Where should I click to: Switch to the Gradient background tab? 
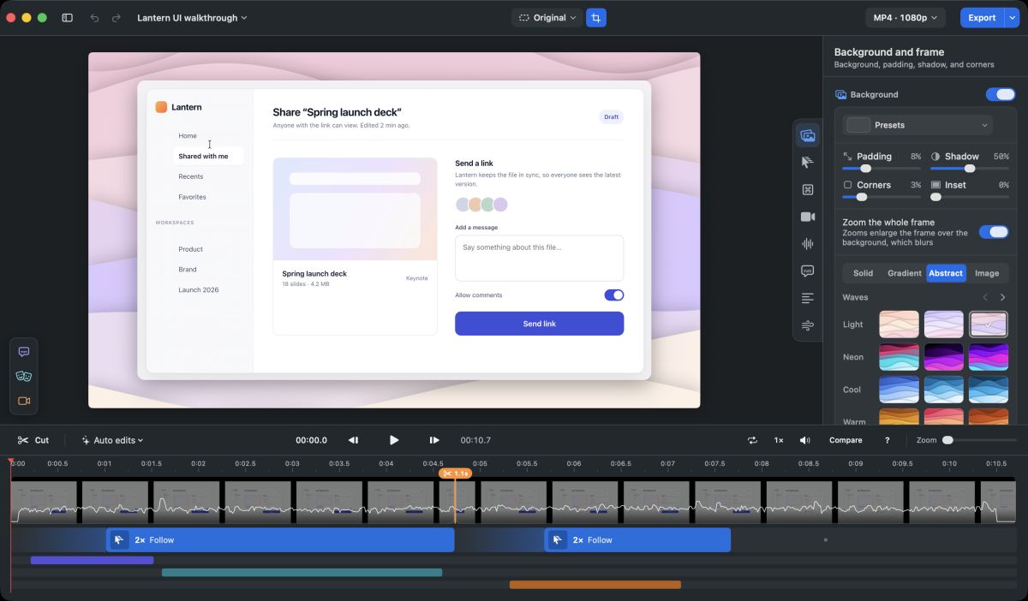tap(905, 273)
